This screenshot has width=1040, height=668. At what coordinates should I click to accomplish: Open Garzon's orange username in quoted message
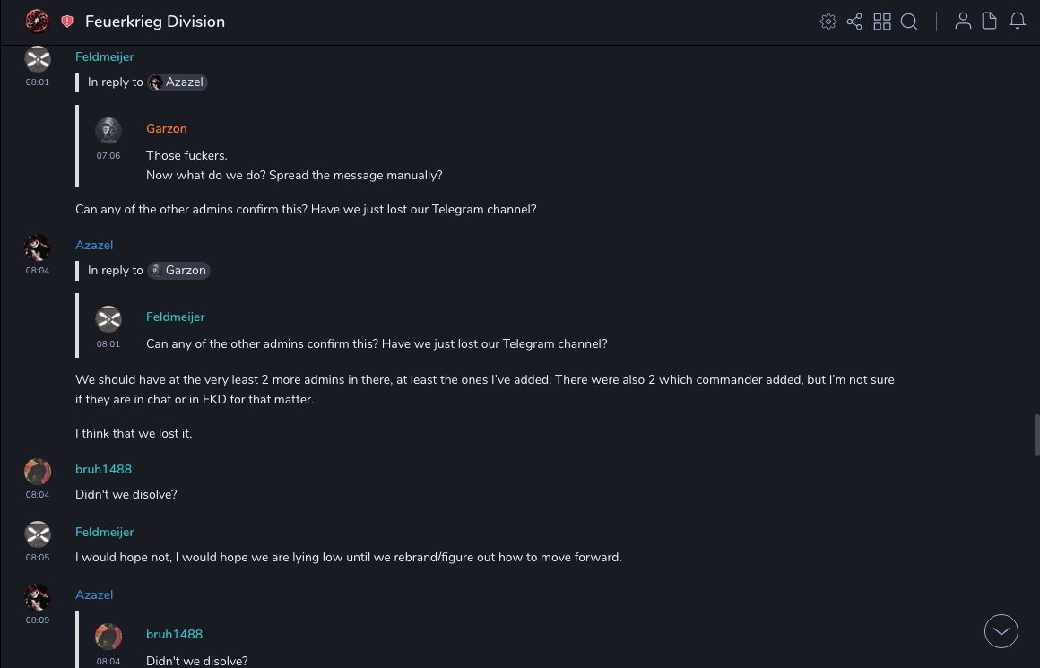[x=167, y=129]
